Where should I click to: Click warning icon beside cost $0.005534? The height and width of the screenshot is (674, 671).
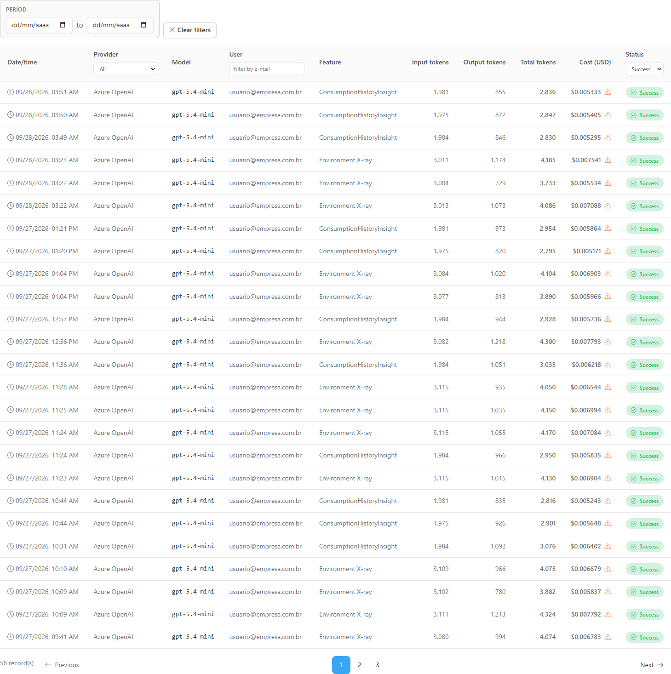click(608, 183)
